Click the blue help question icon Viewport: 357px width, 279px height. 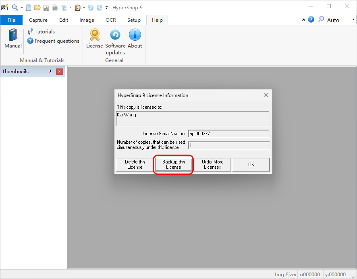311,20
